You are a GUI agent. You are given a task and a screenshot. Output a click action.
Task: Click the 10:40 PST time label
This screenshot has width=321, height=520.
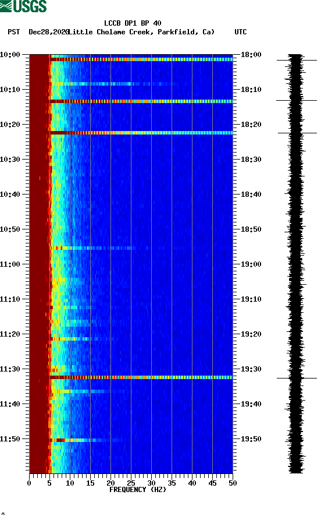(10, 194)
